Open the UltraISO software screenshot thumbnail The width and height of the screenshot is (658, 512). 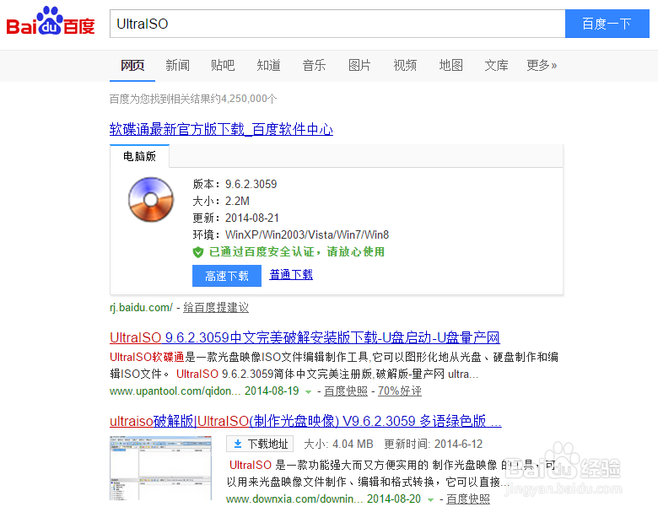coord(161,468)
